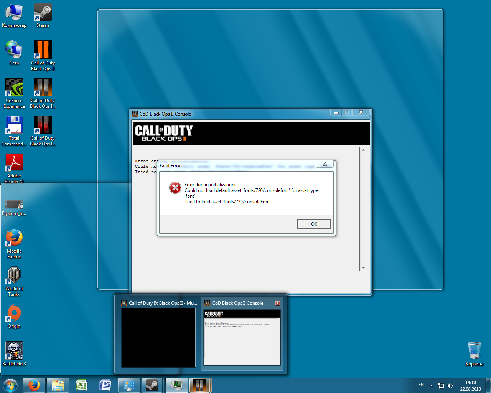
Task: Select the Adobe Reader XI desktop icon
Action: pyautogui.click(x=14, y=168)
